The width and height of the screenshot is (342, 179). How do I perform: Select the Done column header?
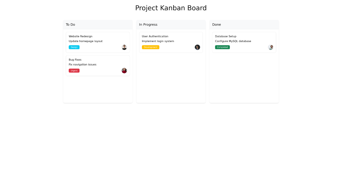click(x=217, y=24)
